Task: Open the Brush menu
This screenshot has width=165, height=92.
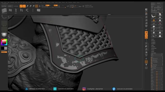Action: point(5,2)
